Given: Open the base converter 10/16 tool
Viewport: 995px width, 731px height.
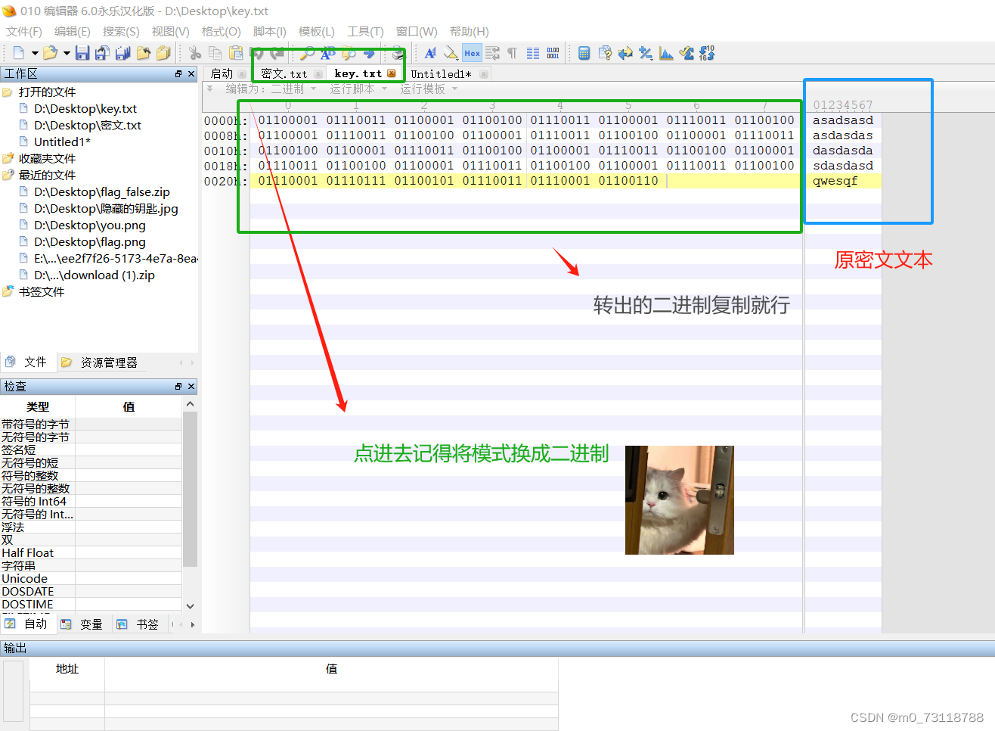Looking at the screenshot, I should tap(706, 53).
